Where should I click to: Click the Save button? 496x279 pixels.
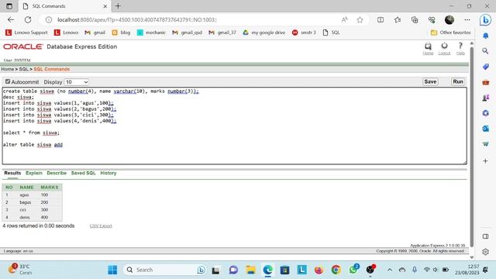point(430,81)
